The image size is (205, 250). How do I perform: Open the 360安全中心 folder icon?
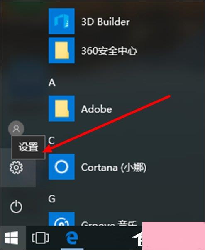point(61,50)
